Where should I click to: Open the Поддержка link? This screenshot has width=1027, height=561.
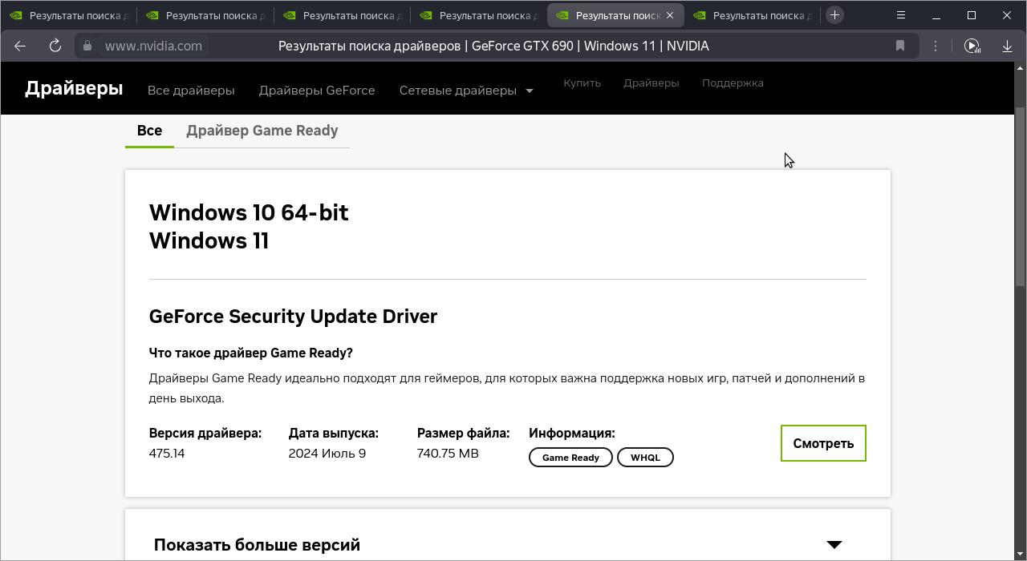pos(733,83)
